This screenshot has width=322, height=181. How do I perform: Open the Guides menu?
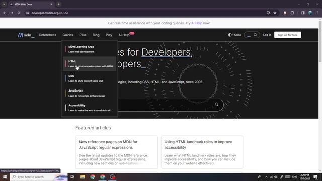pos(68,35)
